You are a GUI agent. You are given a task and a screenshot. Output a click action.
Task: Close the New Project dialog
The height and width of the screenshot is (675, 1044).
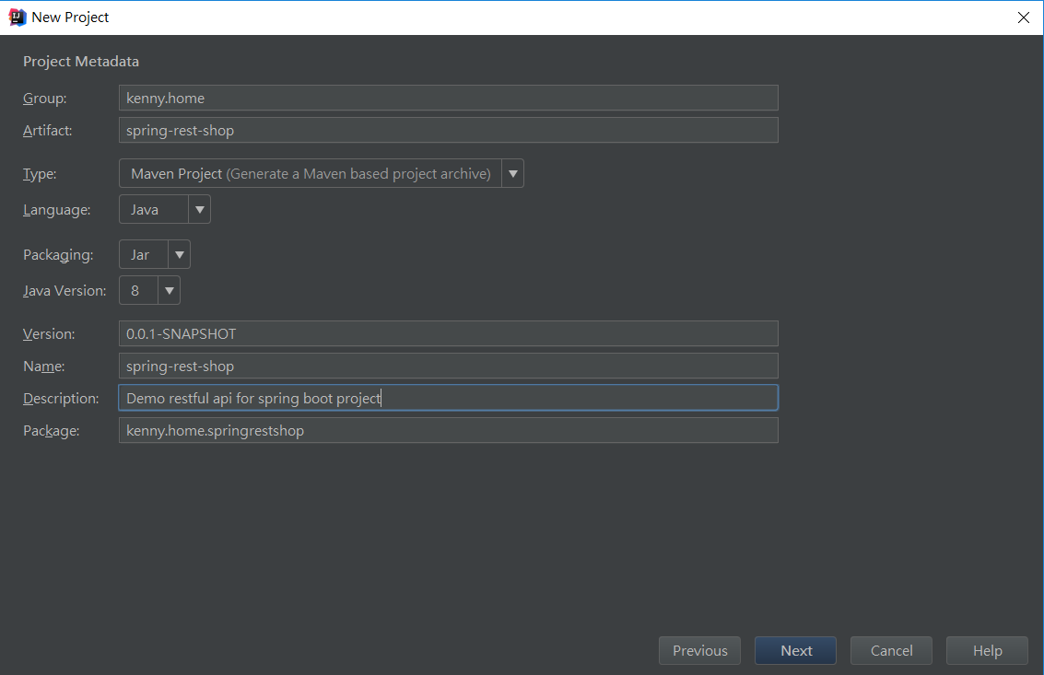click(1023, 17)
